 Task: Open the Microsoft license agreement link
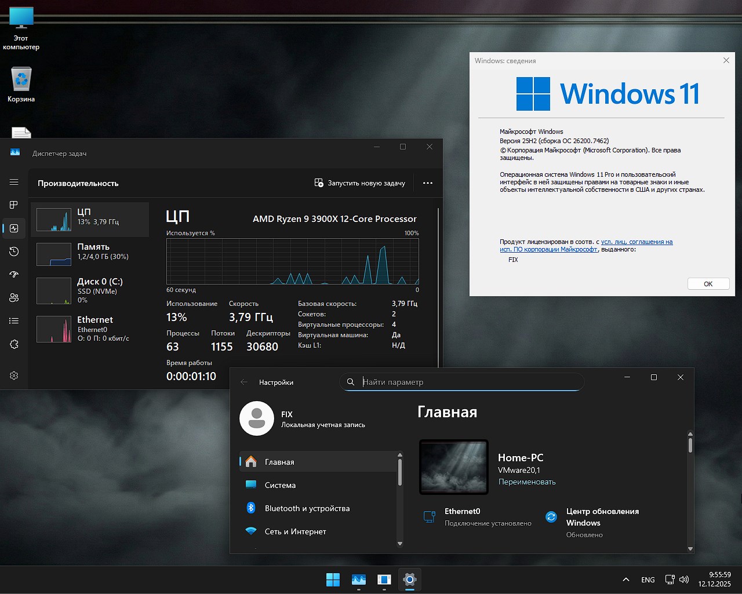click(x=636, y=242)
